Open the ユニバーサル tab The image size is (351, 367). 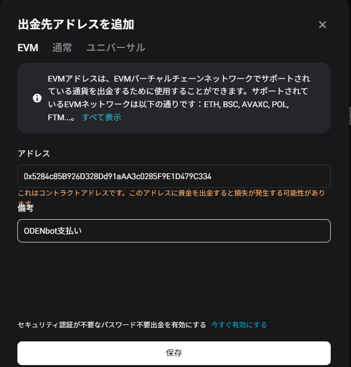coord(115,48)
